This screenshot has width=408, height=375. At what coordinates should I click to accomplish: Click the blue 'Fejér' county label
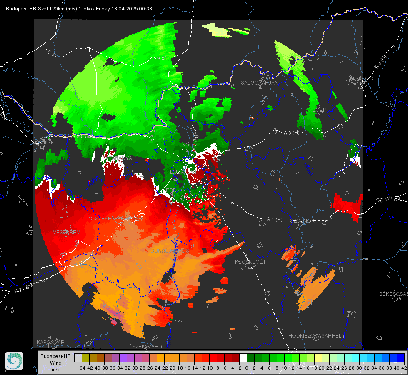pyautogui.click(x=93, y=182)
